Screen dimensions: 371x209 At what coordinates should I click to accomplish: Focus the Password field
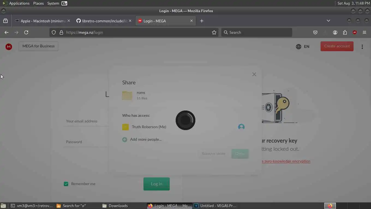(x=86, y=142)
